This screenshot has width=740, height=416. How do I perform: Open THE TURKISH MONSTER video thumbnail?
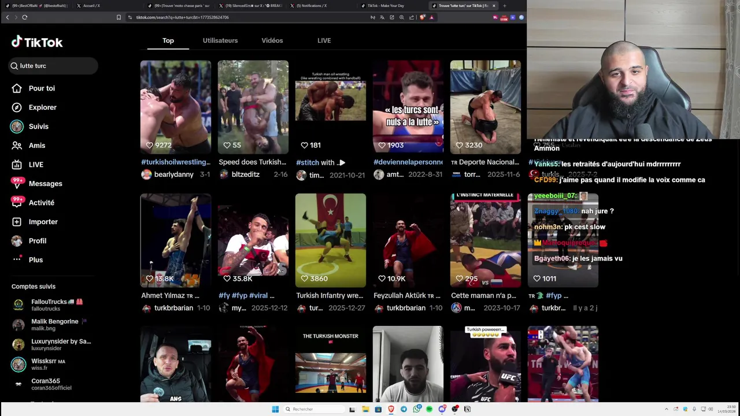pos(331,364)
